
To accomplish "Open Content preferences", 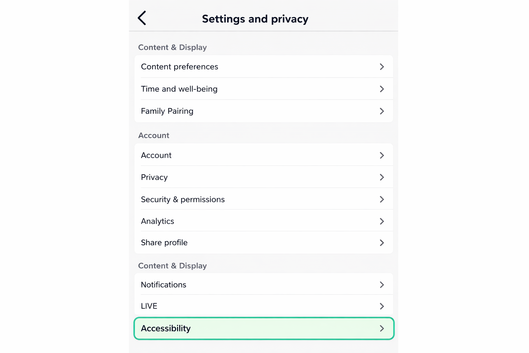I will click(179, 67).
